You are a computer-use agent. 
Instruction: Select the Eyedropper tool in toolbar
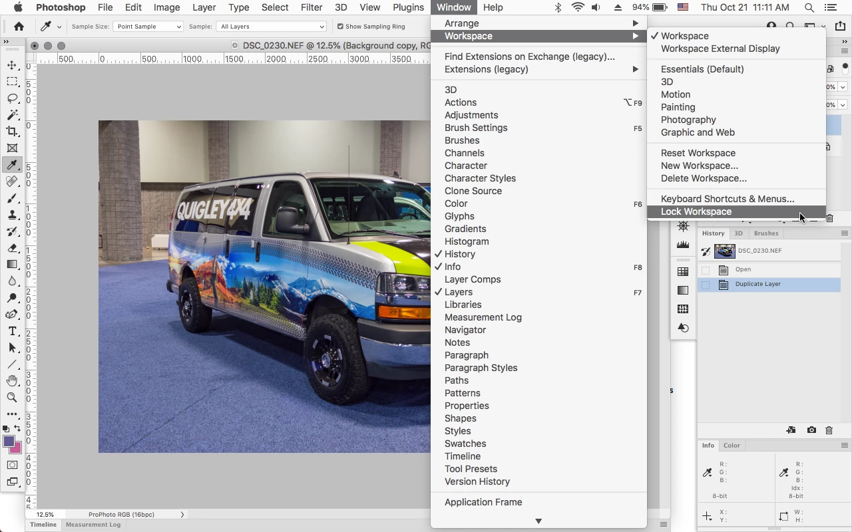[12, 165]
